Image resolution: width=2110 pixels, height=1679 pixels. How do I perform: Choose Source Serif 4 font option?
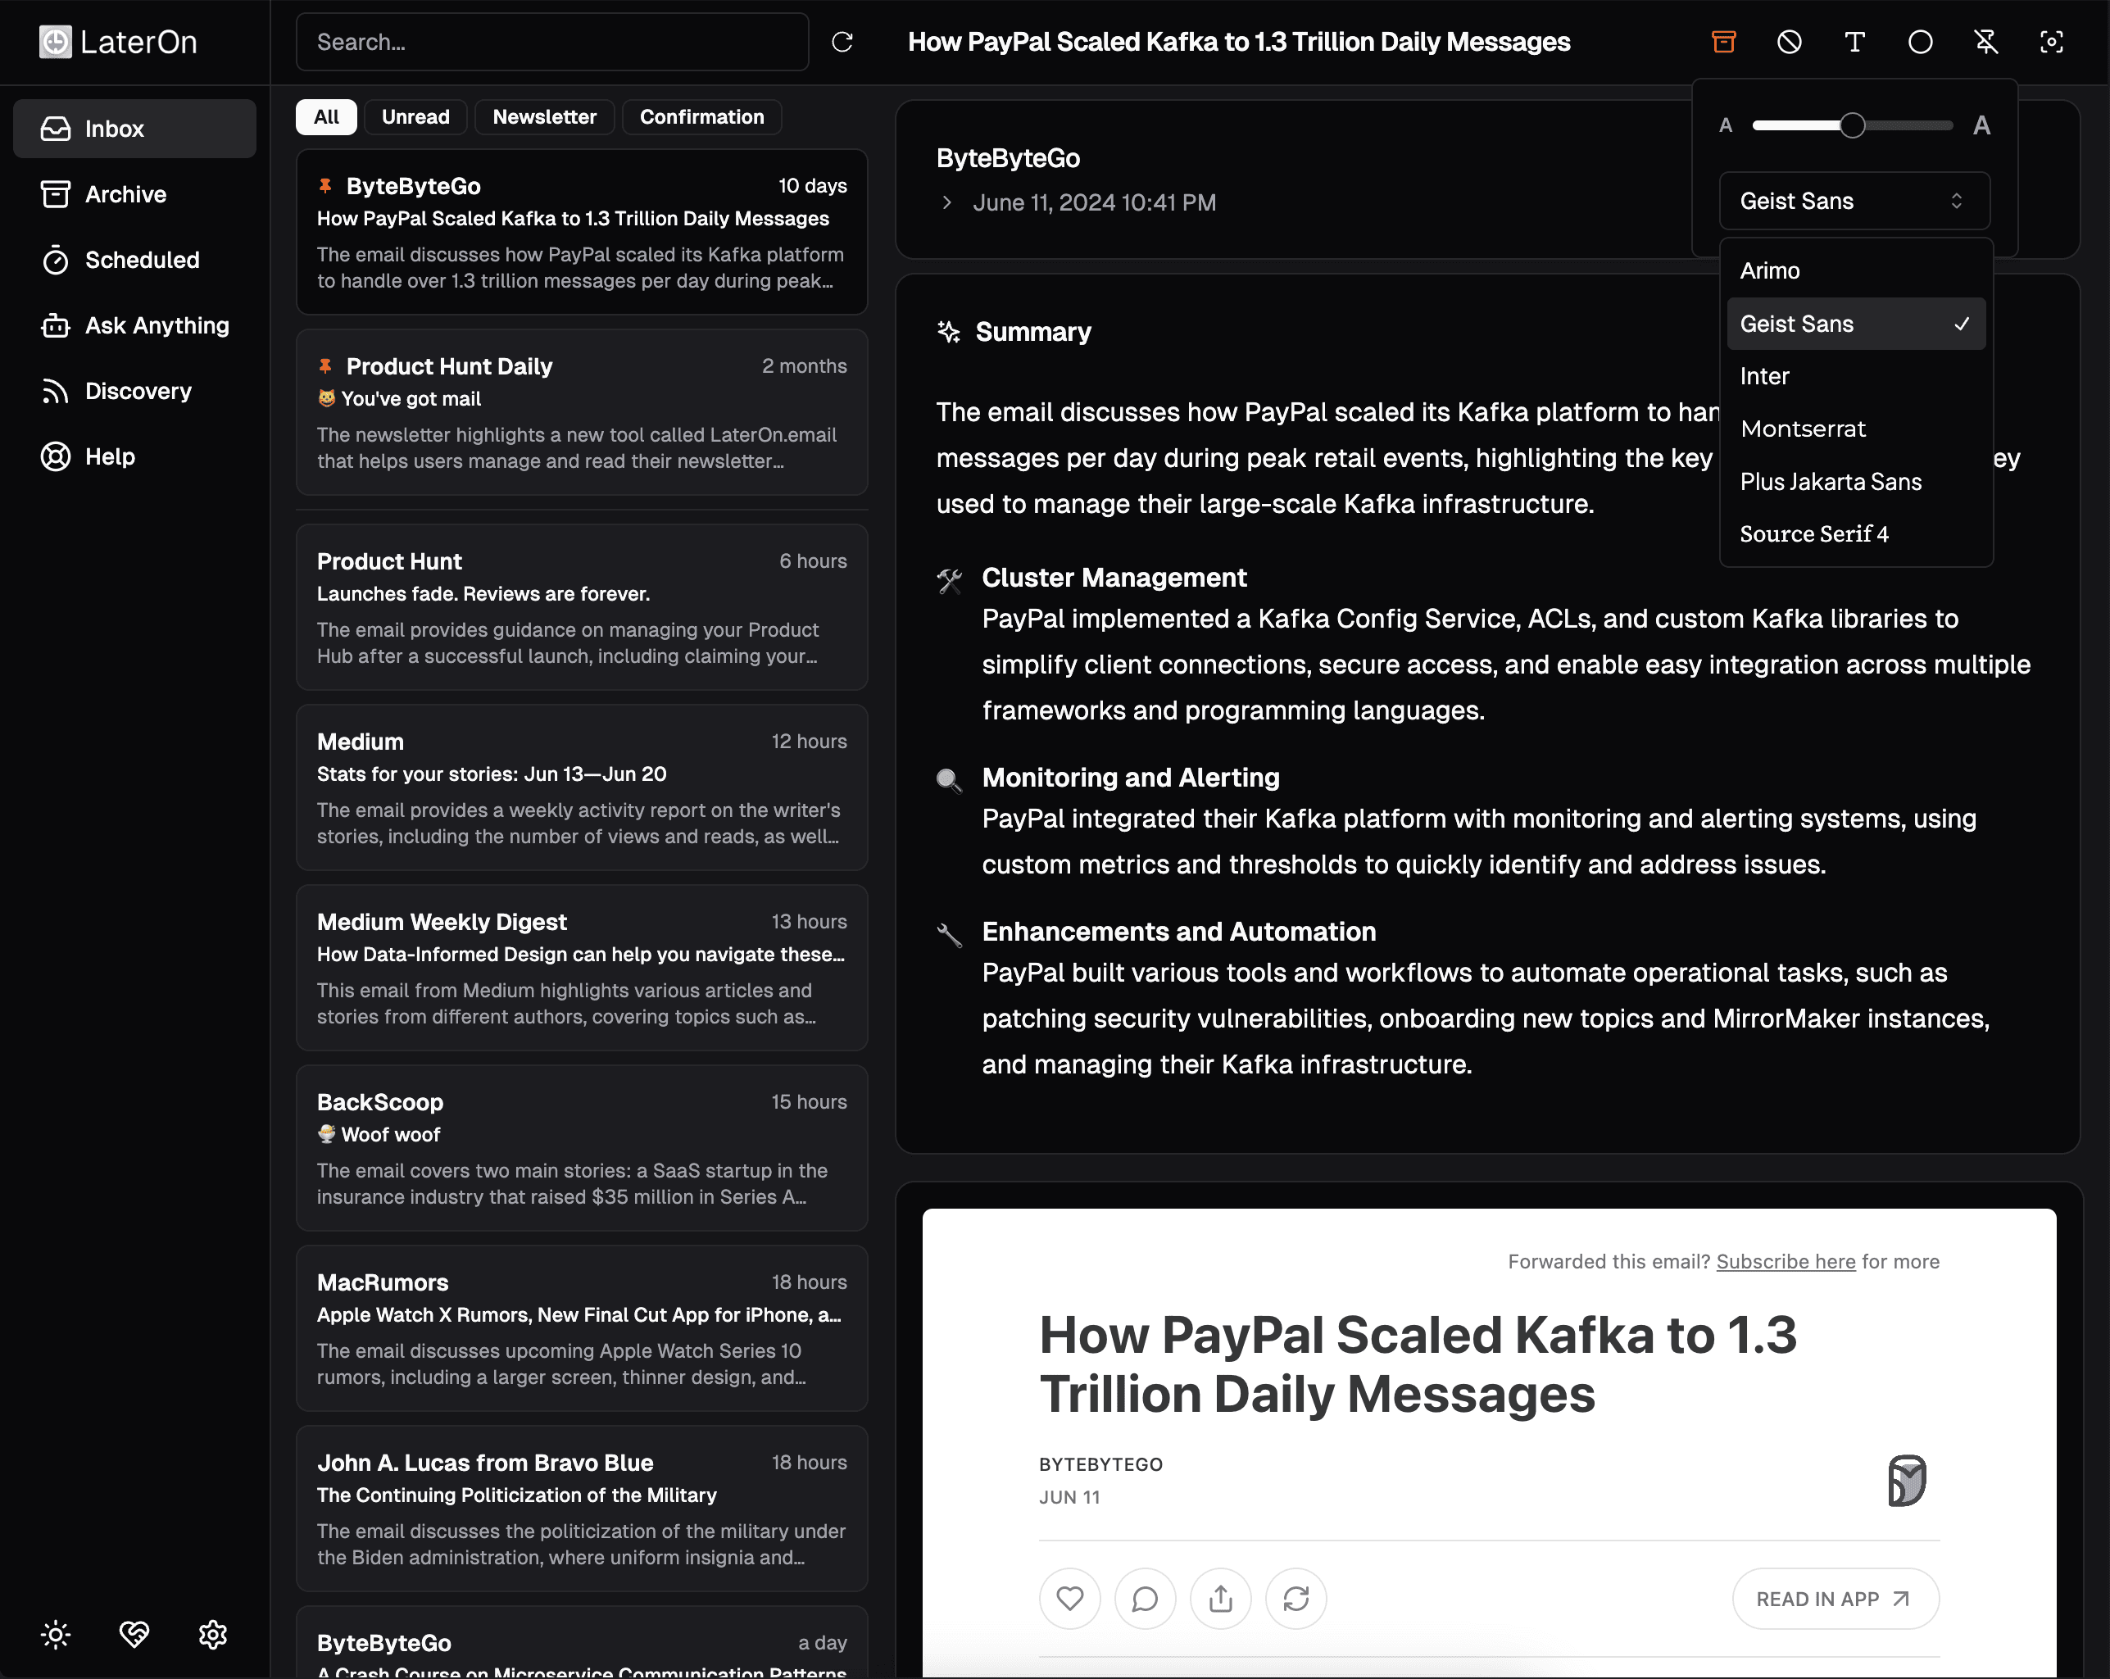1814,533
